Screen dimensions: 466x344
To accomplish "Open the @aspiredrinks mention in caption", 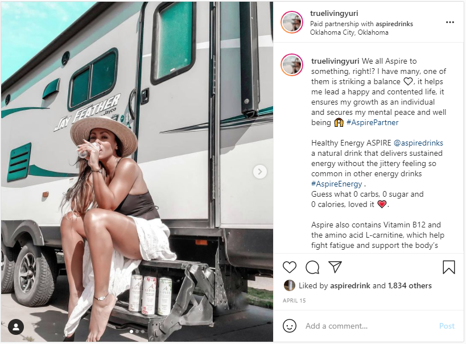I will click(x=418, y=143).
